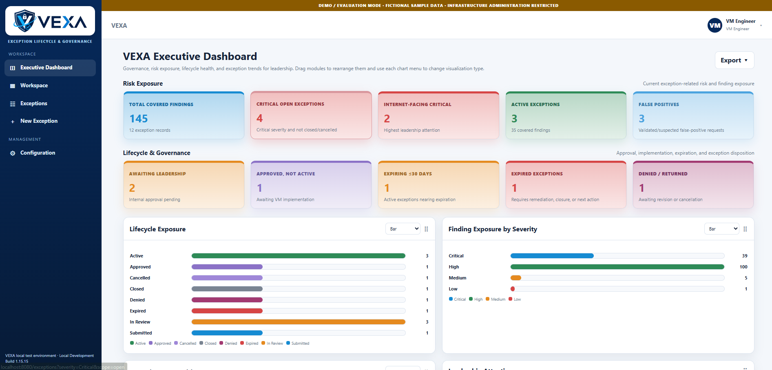772x370 pixels.
Task: Click the Lifecycle Exposure panel title
Action: (157, 229)
